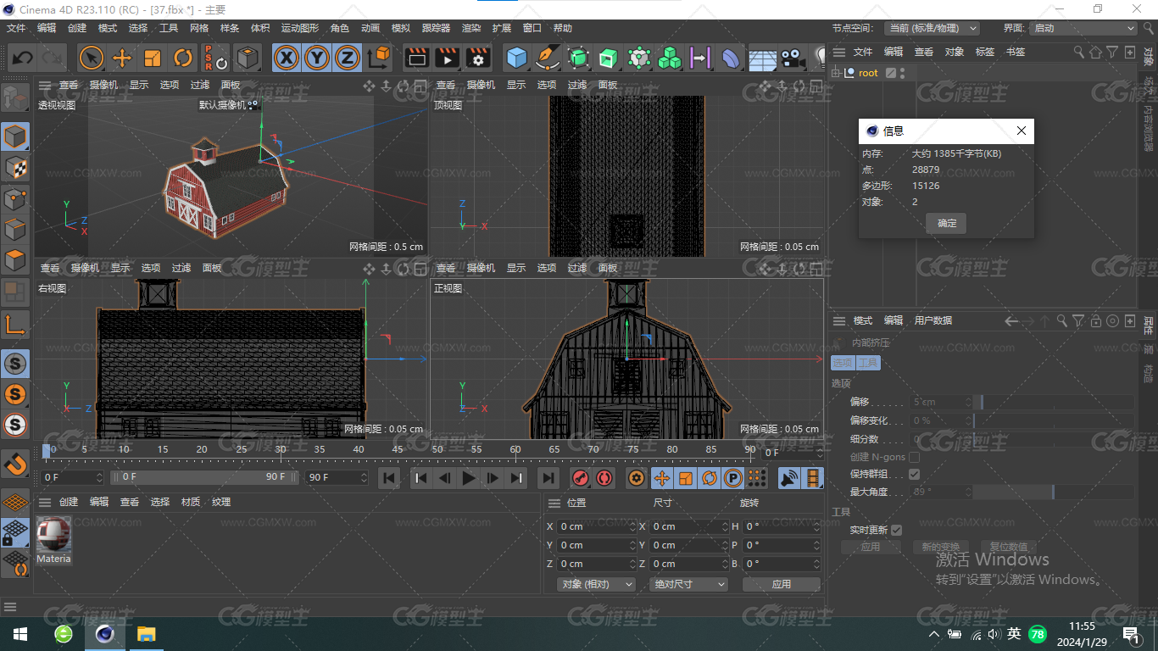Toggle the 保持群组 checkbox
This screenshot has width=1158, height=651.
pos(914,474)
